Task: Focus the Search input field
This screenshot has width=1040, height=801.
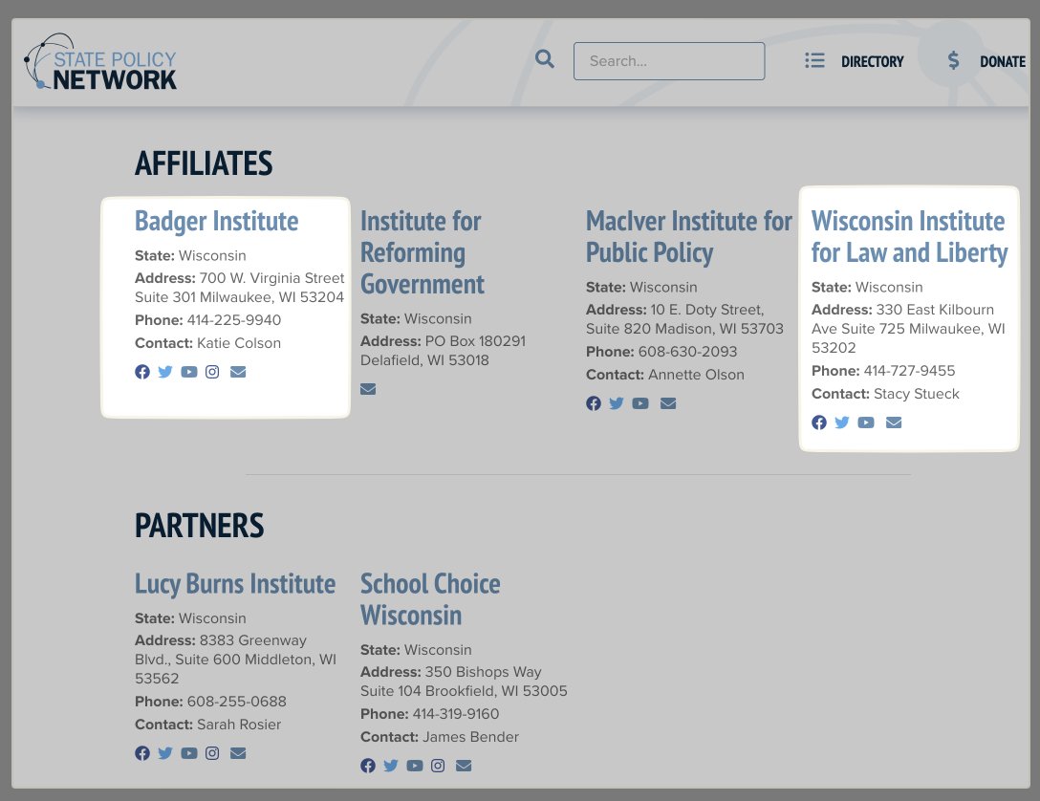Action: tap(668, 61)
